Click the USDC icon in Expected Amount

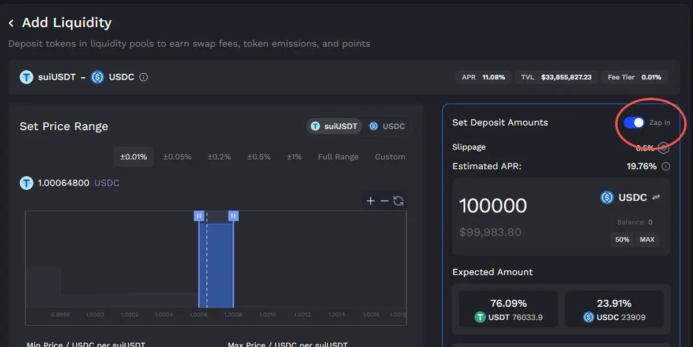click(588, 316)
